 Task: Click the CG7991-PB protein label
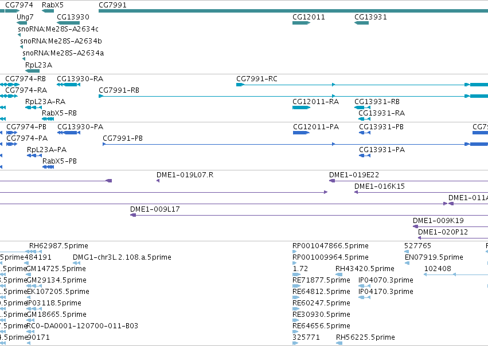123,138
